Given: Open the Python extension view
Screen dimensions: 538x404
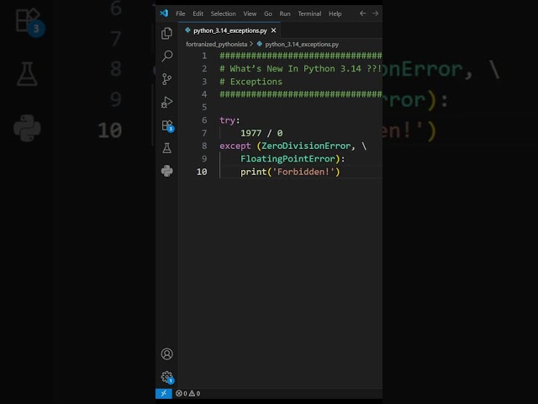Looking at the screenshot, I should click(x=166, y=171).
